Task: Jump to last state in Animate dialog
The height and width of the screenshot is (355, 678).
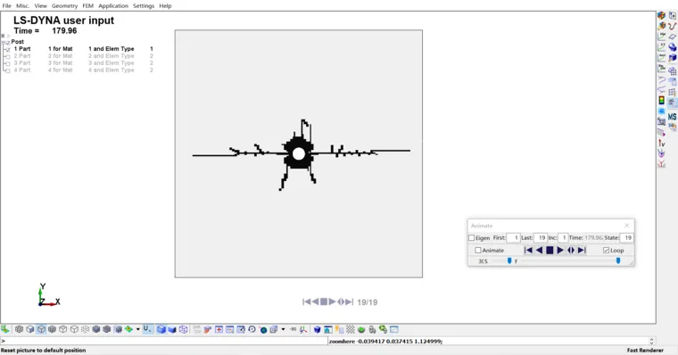Action: click(582, 251)
